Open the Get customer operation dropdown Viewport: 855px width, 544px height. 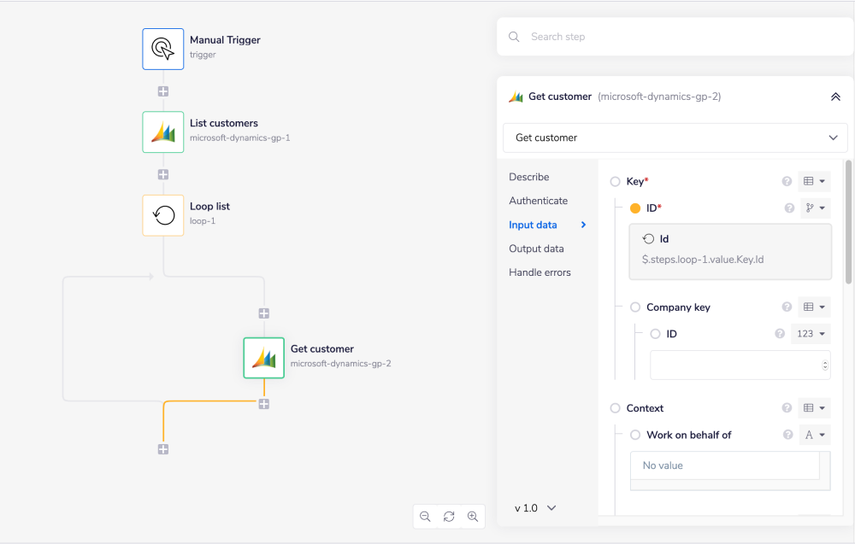675,137
